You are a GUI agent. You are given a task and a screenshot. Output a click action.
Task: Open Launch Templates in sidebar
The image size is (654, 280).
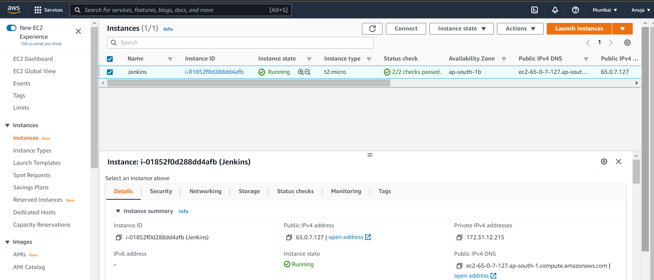[x=37, y=163]
